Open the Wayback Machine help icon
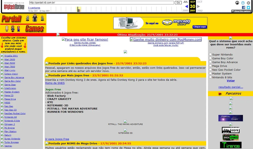The height and width of the screenshot is (149, 253). (x=243, y=3)
